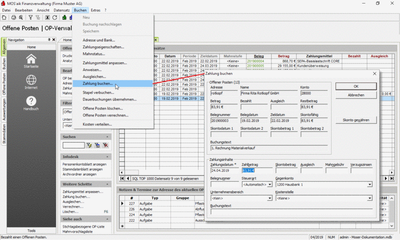This screenshot has height=240, width=400.
Task: Click Abbrechen in Zahlung buchen dialog
Action: 356,95
